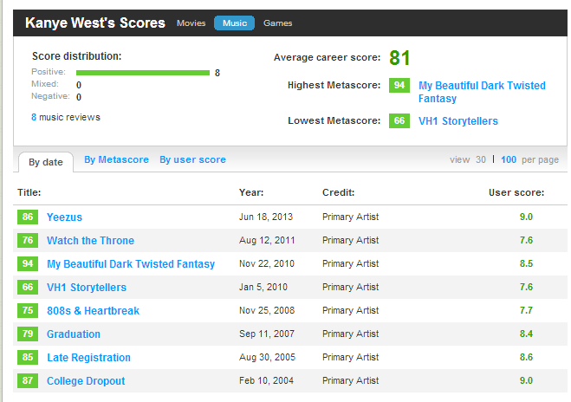Image resolution: width=571 pixels, height=402 pixels.
Task: Click the green 86 Metascore badge for Yeezus
Action: point(28,217)
